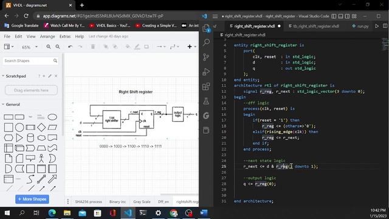Open diagrams.net View menu
The width and height of the screenshot is (389, 219).
31,36
